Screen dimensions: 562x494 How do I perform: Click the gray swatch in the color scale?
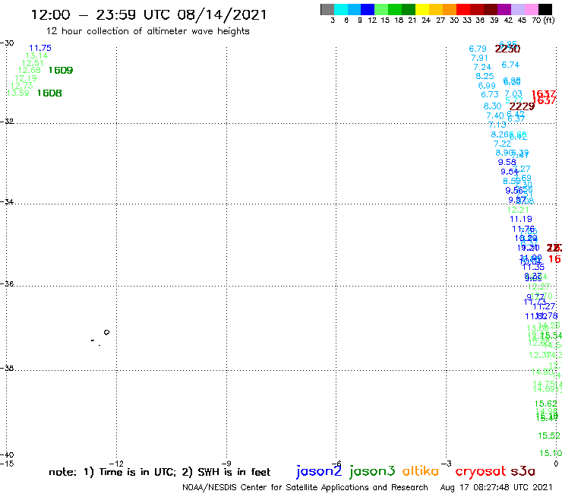coord(327,9)
